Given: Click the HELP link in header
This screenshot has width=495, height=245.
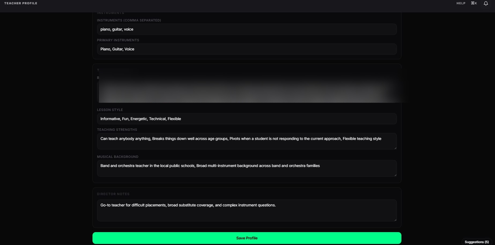Looking at the screenshot, I should [x=461, y=3].
